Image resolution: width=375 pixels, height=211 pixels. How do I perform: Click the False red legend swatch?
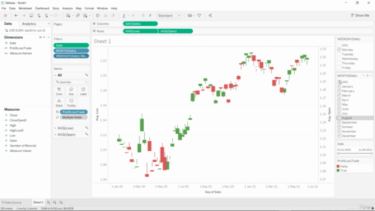click(338, 166)
